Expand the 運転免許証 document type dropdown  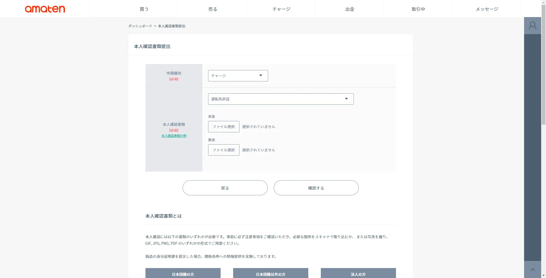coord(281,99)
